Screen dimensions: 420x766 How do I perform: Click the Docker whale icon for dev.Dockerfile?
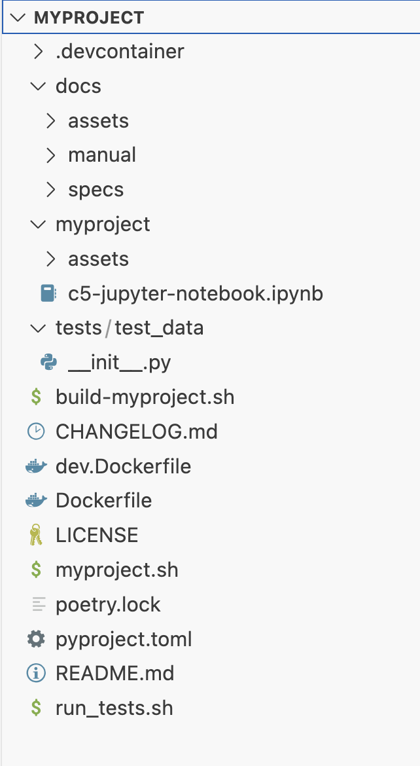coord(36,466)
